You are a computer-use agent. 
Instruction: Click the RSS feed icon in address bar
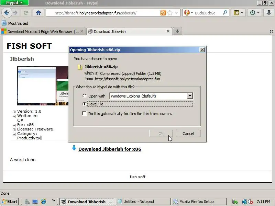tap(163, 13)
